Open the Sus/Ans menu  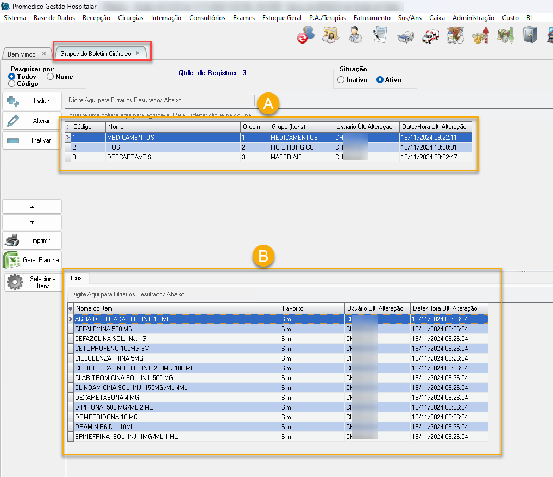[x=410, y=18]
